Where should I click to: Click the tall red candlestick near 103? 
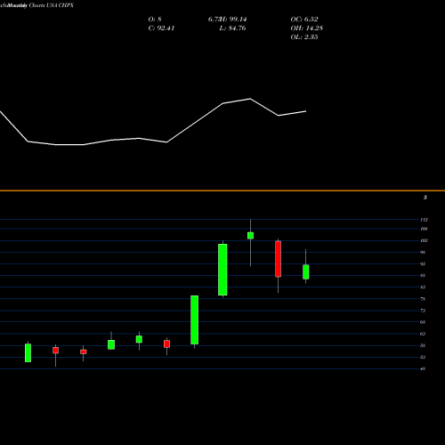pyautogui.click(x=278, y=259)
